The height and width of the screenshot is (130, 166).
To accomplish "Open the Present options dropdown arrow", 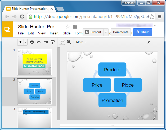I will [106, 32].
